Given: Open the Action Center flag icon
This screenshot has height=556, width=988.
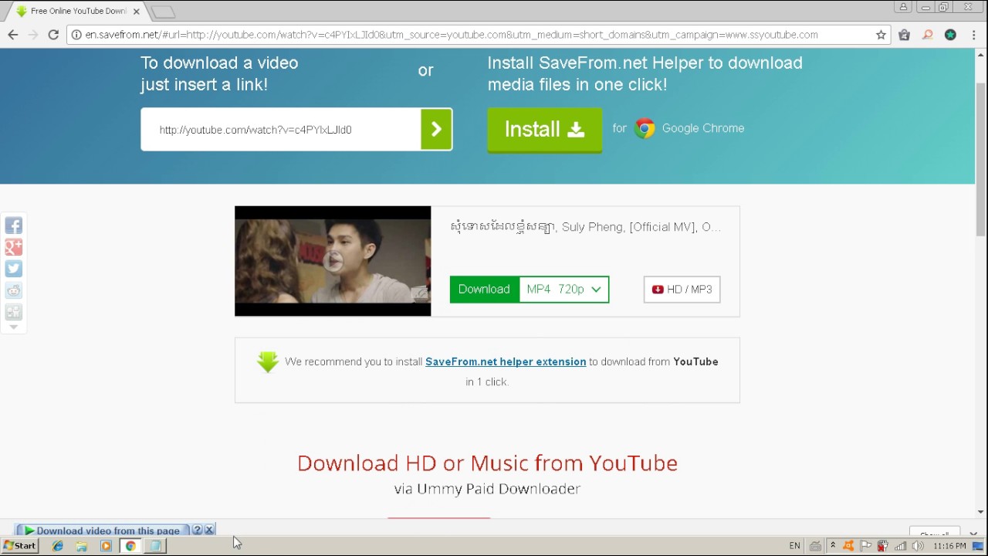Looking at the screenshot, I should [866, 546].
